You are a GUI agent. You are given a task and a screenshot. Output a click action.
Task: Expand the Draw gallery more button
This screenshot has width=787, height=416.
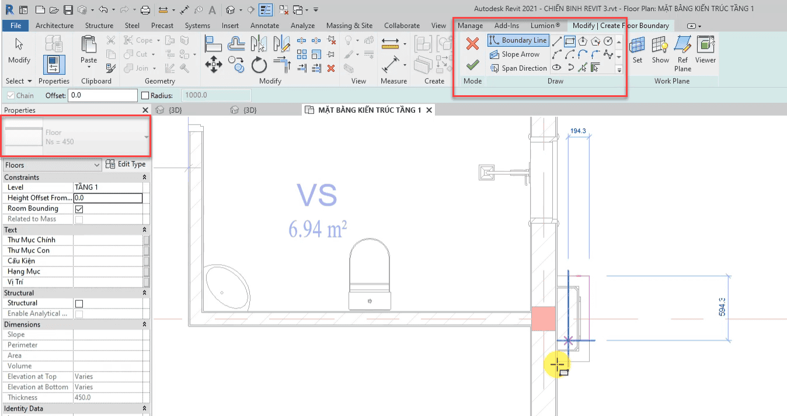pos(619,69)
